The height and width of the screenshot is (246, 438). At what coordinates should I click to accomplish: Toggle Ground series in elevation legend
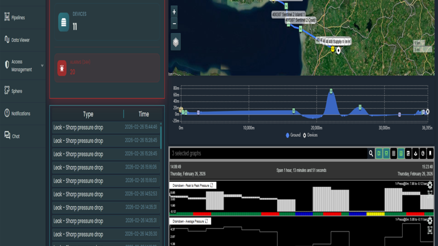(293, 136)
